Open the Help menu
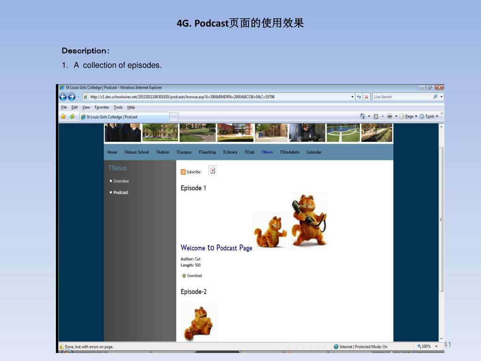This screenshot has width=481, height=361. tap(131, 107)
